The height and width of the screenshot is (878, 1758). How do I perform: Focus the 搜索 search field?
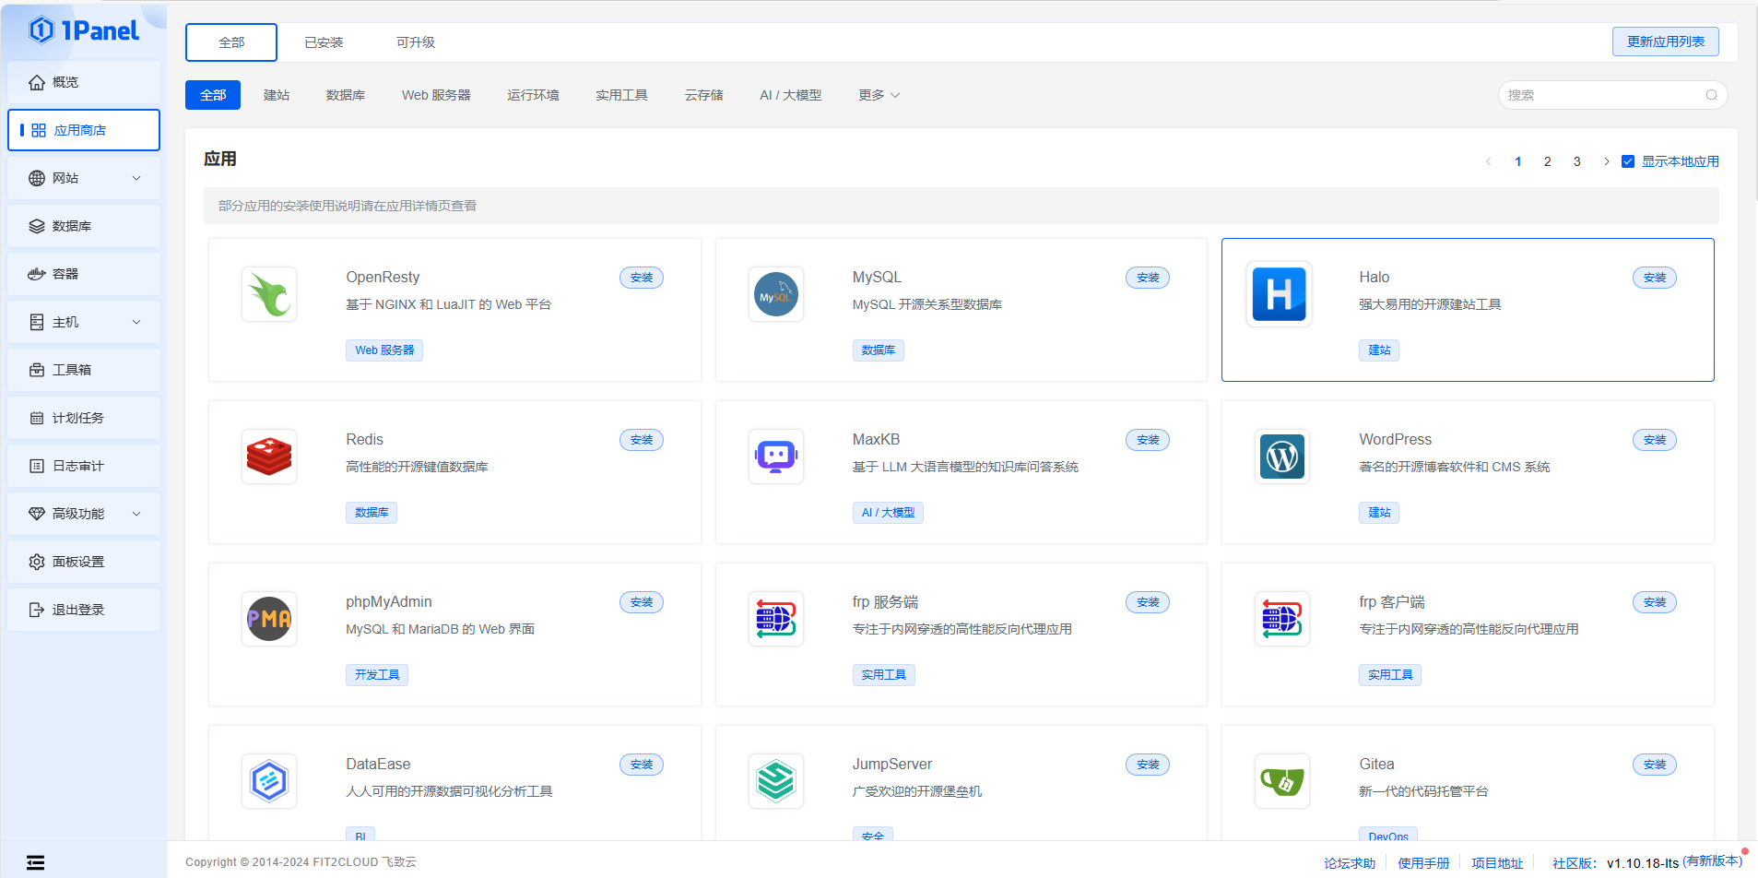1612,95
